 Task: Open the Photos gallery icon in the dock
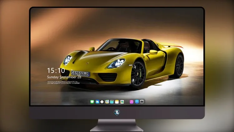(122, 102)
